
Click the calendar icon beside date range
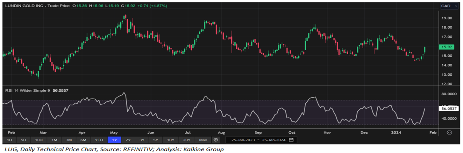click(291, 140)
